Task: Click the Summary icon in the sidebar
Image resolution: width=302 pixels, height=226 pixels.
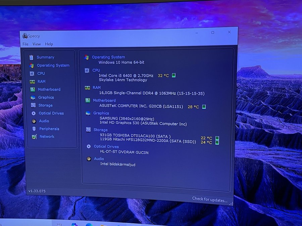Action: click(31, 57)
